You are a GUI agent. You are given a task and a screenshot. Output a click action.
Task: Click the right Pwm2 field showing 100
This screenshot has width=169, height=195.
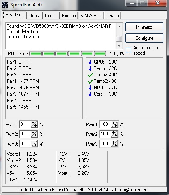point(105,134)
